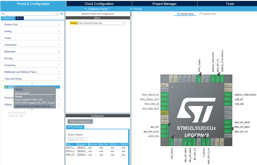Click the pushpin on pin PB6

click(x=200, y=74)
